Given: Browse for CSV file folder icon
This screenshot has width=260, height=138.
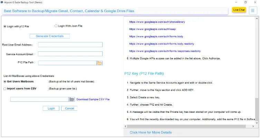Looking at the screenshot, I should pos(71,99).
